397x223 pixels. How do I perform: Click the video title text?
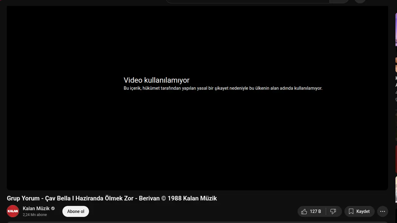112,198
